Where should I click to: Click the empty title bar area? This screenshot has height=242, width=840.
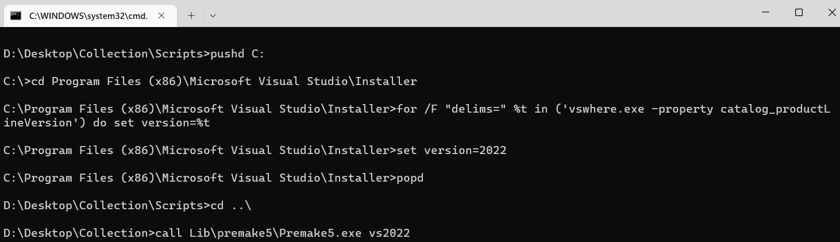483,13
